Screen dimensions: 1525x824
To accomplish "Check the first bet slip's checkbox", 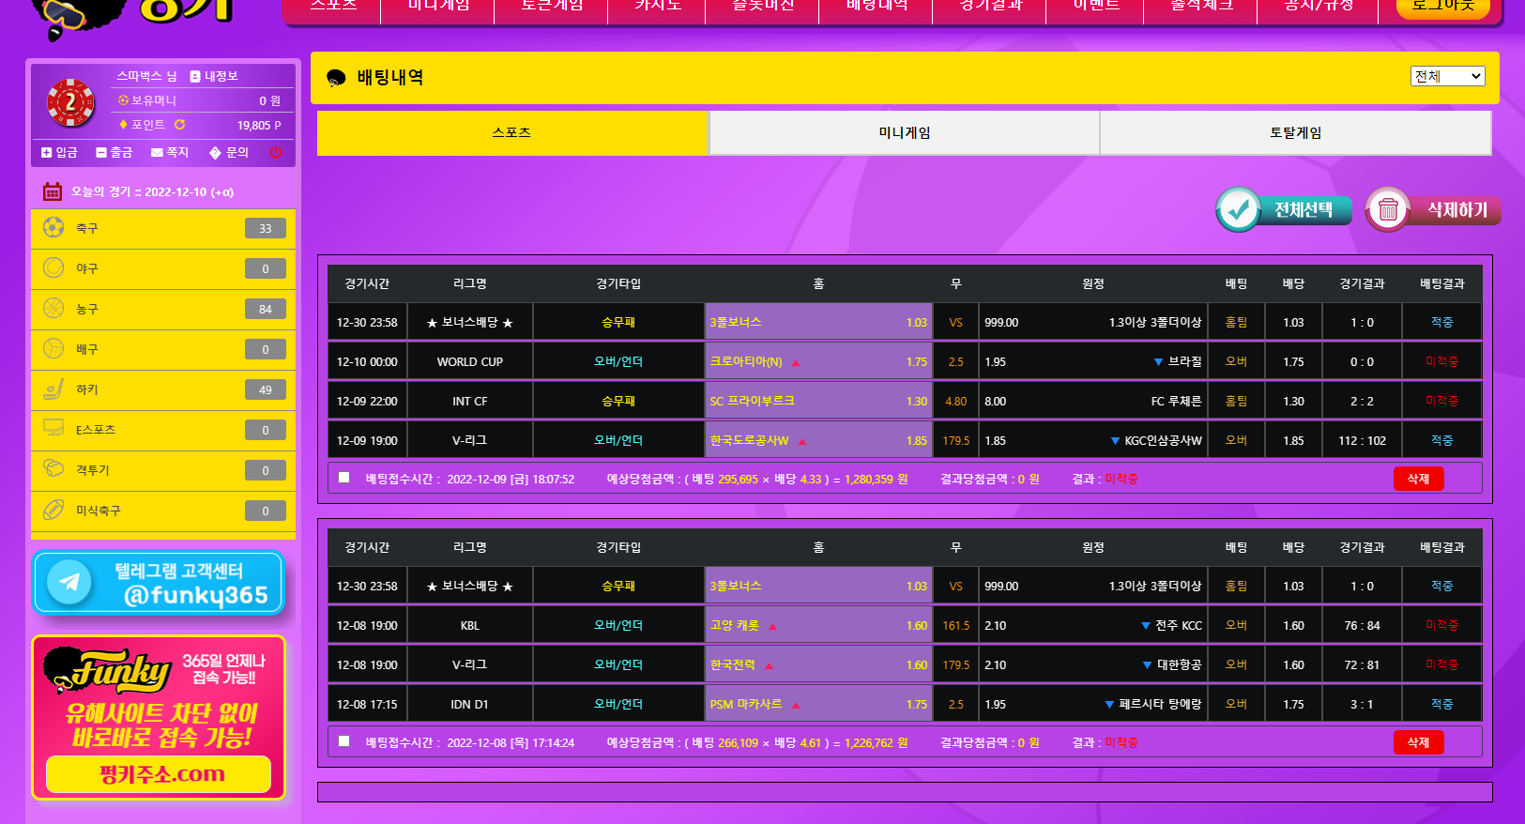I will (x=344, y=478).
